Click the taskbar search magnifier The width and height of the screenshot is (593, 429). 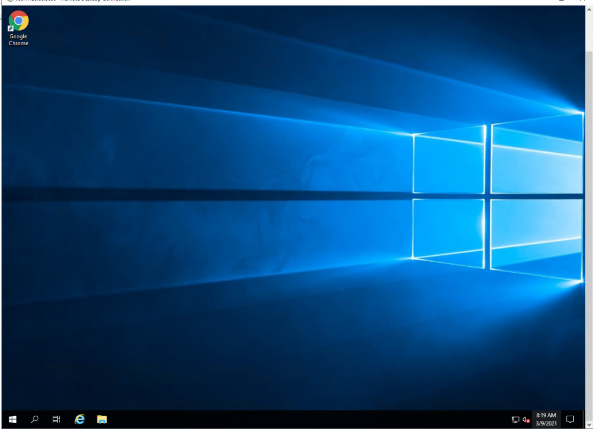35,419
